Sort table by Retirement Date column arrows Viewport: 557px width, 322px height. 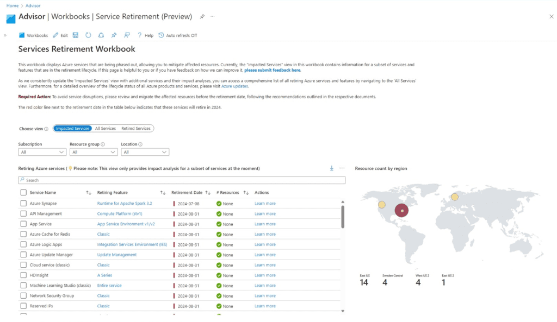click(x=208, y=193)
